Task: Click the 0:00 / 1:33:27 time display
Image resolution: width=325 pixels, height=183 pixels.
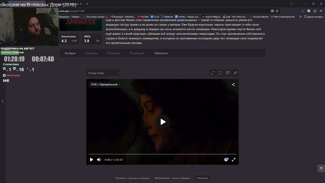Action: pyautogui.click(x=114, y=160)
